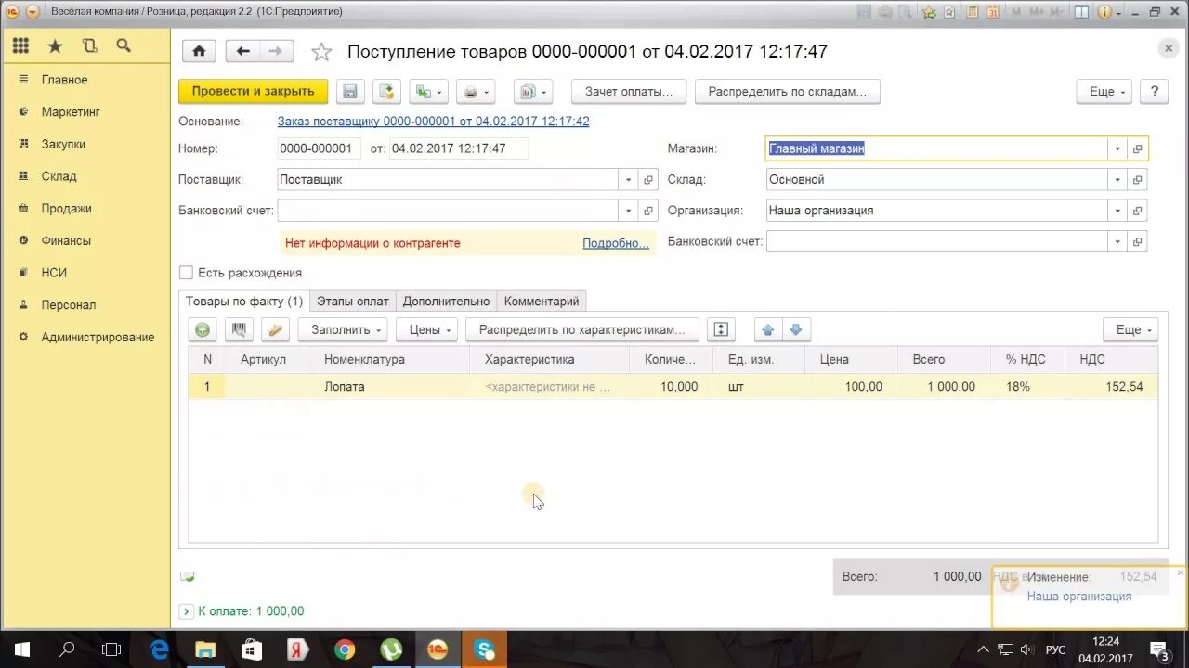Open the Цены dropdown menu

tap(427, 329)
